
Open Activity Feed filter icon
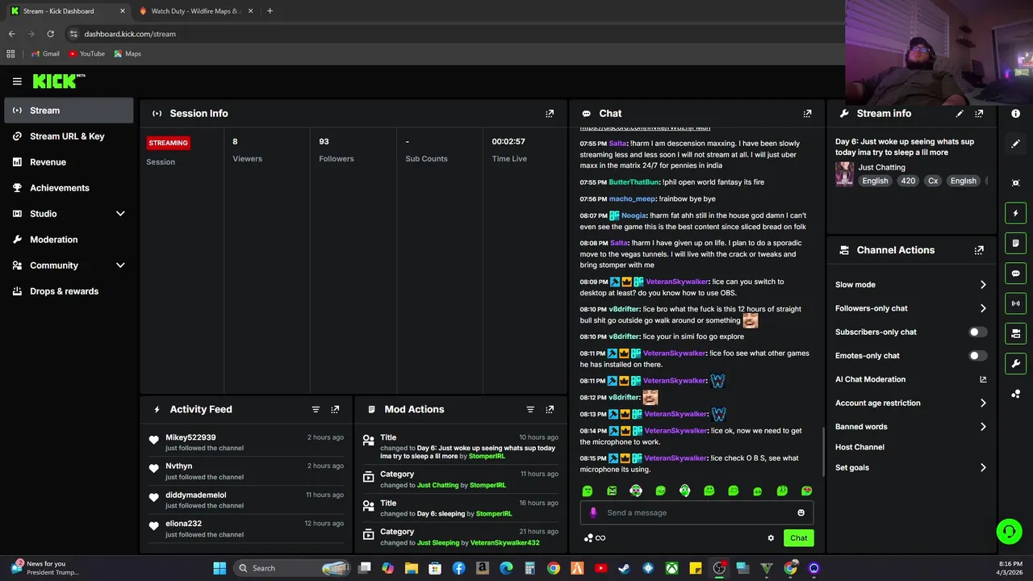click(x=316, y=409)
